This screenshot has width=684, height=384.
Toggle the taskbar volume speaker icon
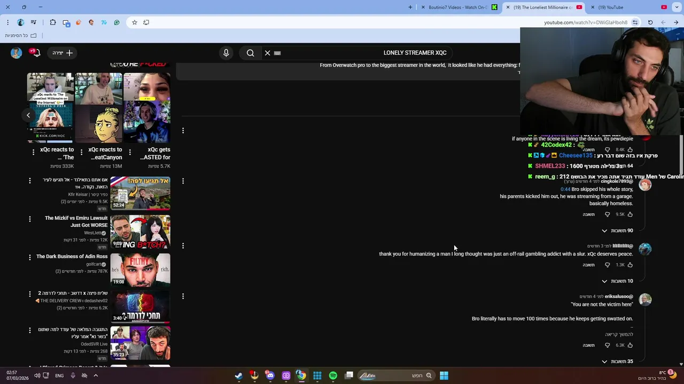(x=37, y=375)
